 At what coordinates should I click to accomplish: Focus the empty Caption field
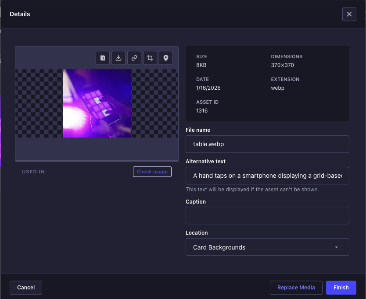[267, 215]
